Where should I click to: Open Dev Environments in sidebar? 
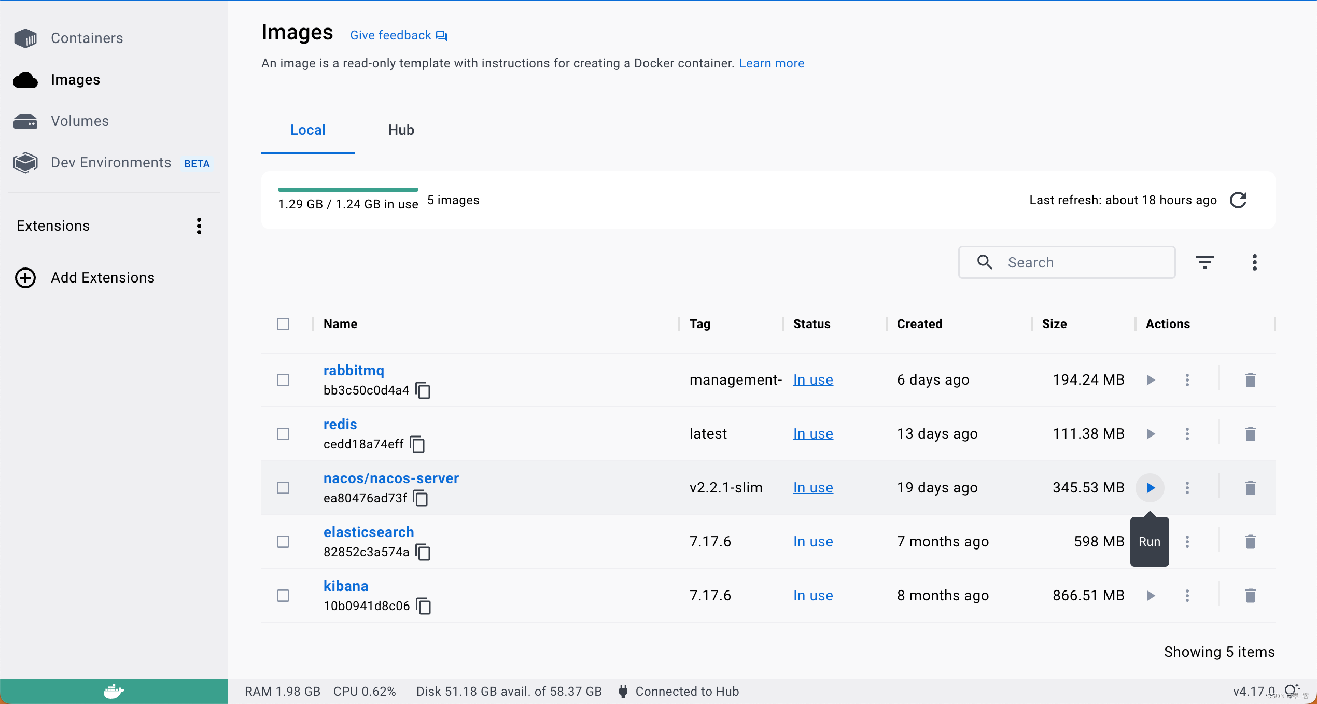(x=111, y=163)
